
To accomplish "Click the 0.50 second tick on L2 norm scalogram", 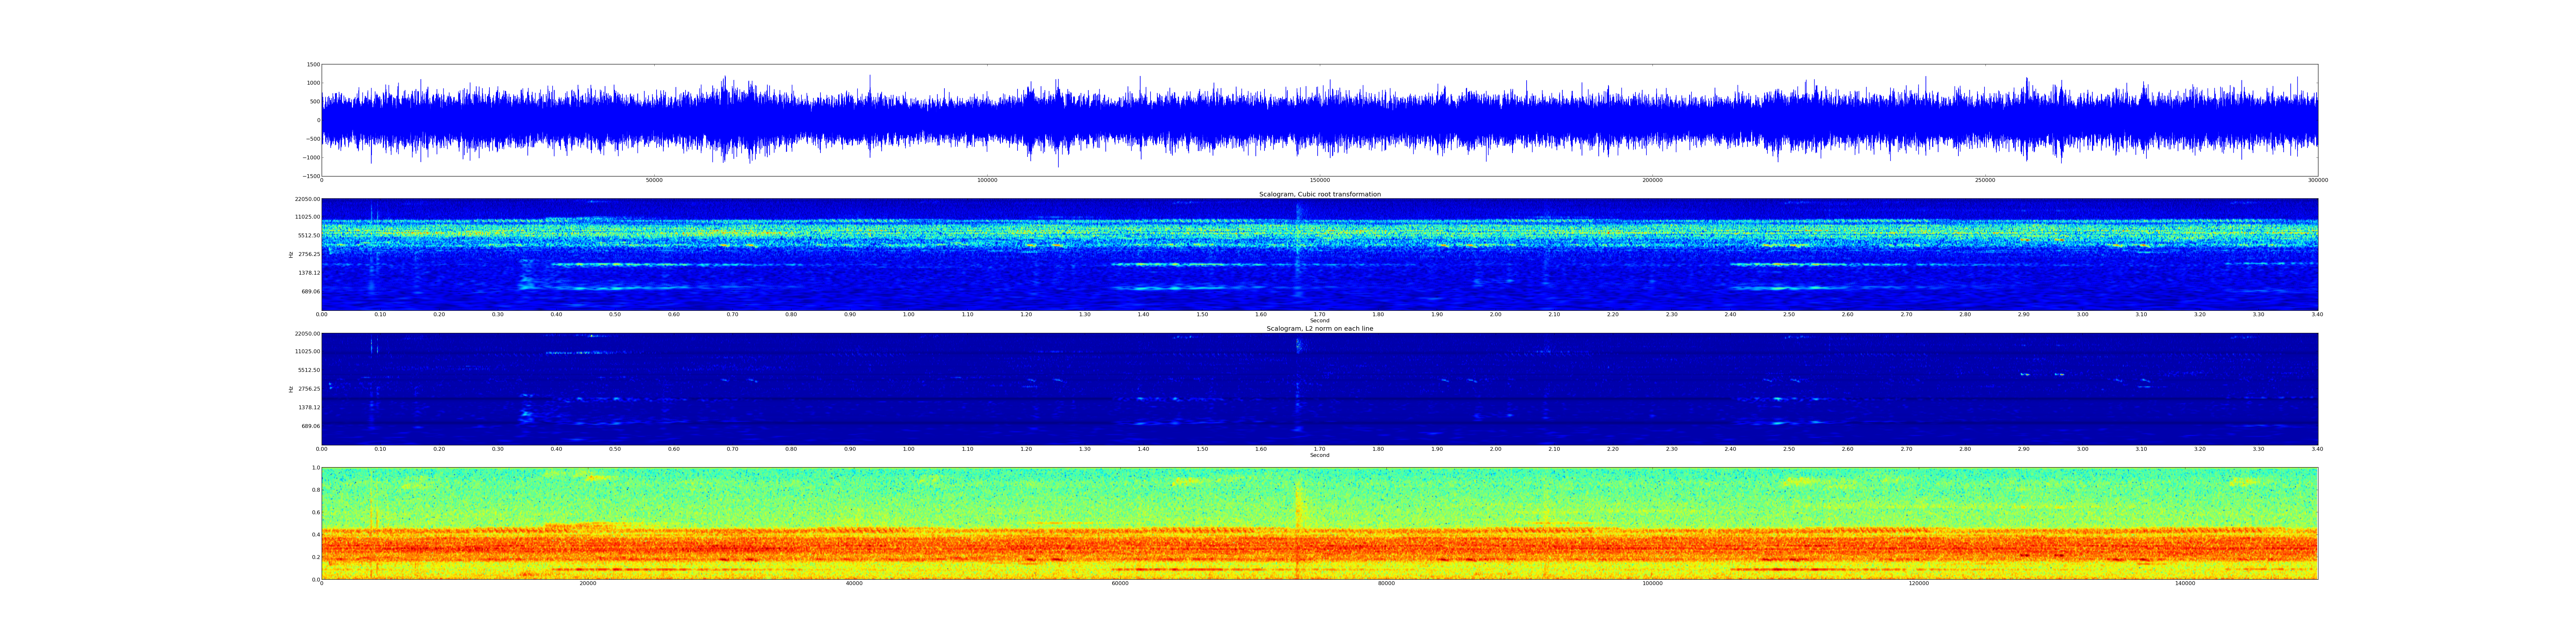I will tap(615, 449).
